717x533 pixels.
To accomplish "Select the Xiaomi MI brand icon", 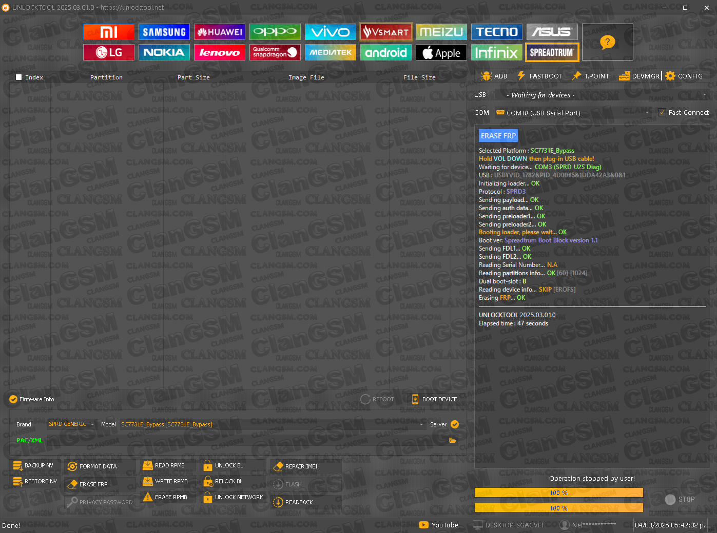I will point(109,32).
